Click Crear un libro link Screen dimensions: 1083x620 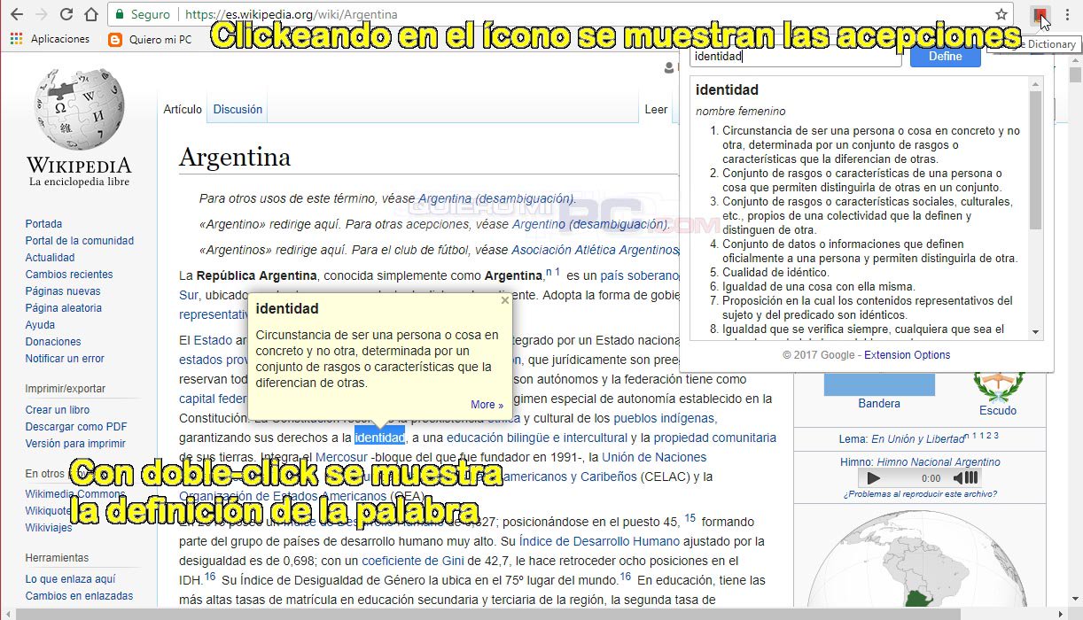click(58, 410)
